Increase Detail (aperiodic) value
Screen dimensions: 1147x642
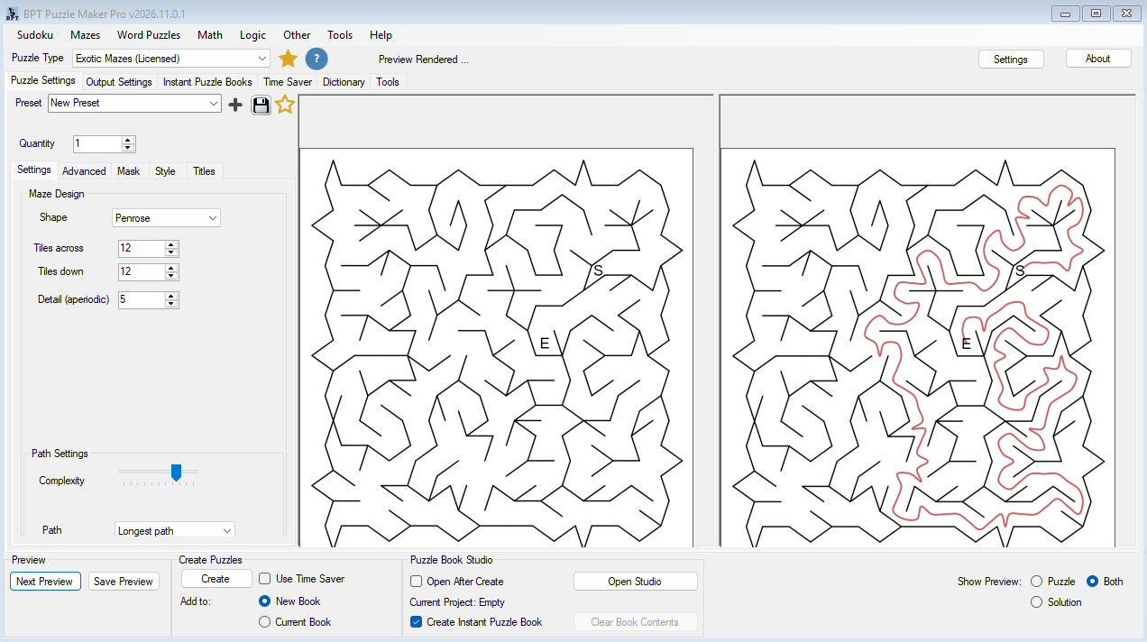[x=171, y=296]
